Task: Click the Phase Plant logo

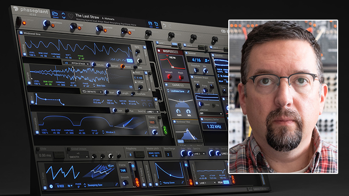Action: [29, 9]
